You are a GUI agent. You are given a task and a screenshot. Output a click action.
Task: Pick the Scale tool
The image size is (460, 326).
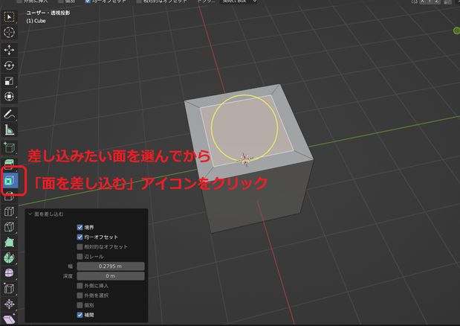click(9, 81)
